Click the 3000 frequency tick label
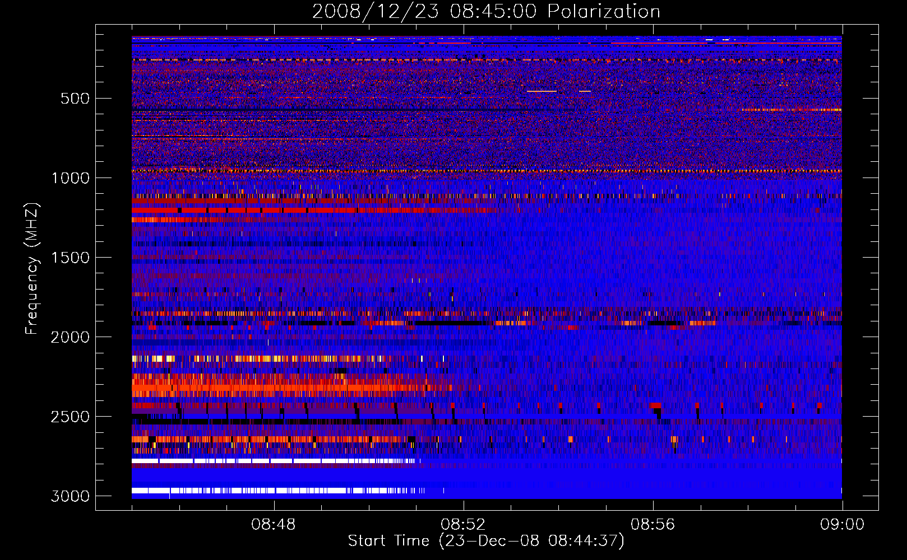 click(71, 496)
